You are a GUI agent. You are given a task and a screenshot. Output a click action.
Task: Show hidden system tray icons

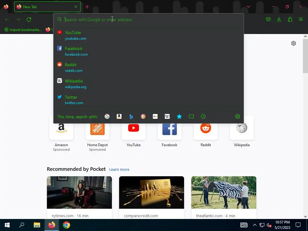[254, 225]
